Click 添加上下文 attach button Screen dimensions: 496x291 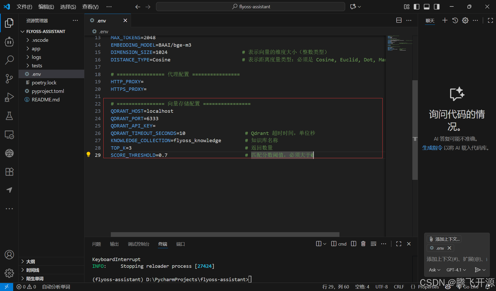[444, 239]
